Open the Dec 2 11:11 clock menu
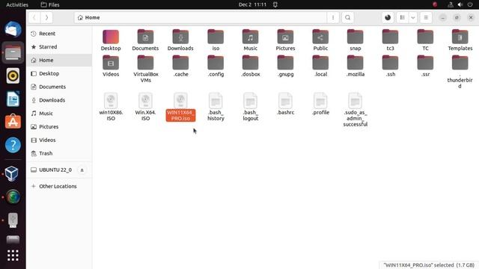Image resolution: width=479 pixels, height=269 pixels. pyautogui.click(x=253, y=4)
